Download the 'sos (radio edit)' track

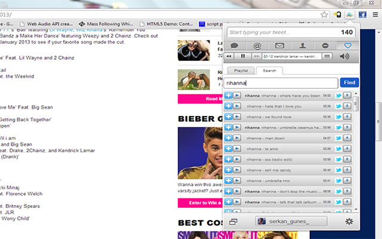click(x=347, y=160)
